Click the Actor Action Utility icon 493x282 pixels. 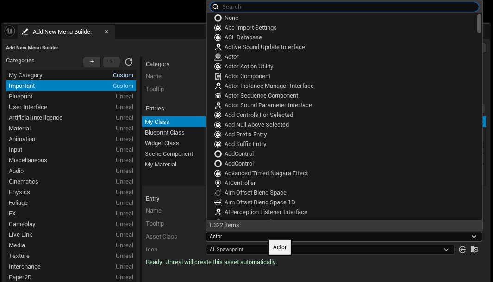coord(218,67)
